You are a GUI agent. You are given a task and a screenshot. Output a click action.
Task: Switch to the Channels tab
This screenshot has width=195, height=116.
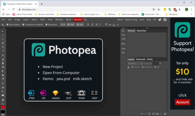140,59
